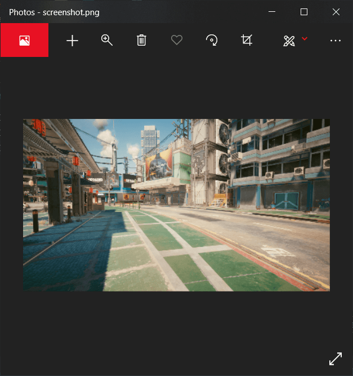Select the Crop tool
The image size is (353, 376).
(247, 40)
